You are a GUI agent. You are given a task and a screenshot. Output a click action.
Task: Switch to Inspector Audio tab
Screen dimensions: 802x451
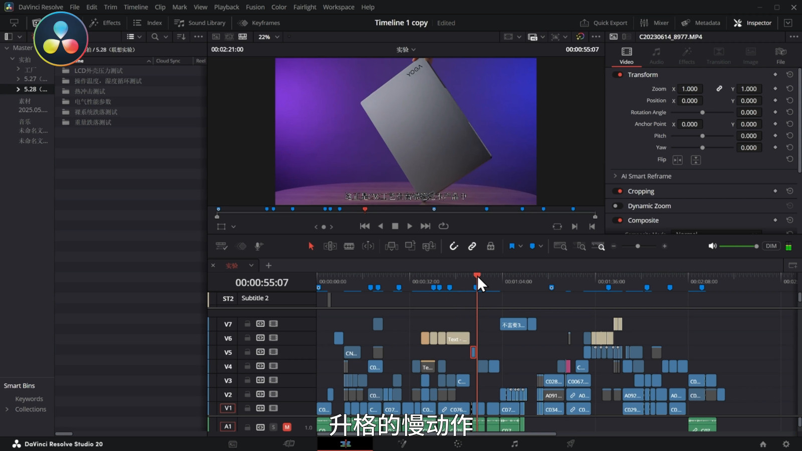[x=656, y=56]
